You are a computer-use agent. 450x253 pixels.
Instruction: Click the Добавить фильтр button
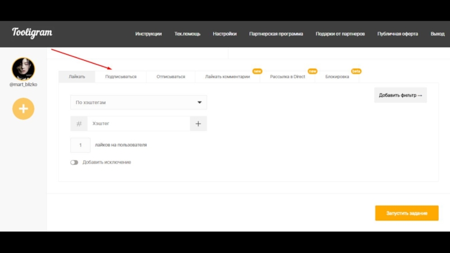coord(400,95)
